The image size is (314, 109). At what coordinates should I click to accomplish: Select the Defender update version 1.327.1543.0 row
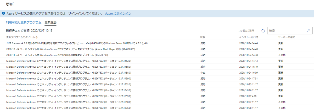coord(157,90)
